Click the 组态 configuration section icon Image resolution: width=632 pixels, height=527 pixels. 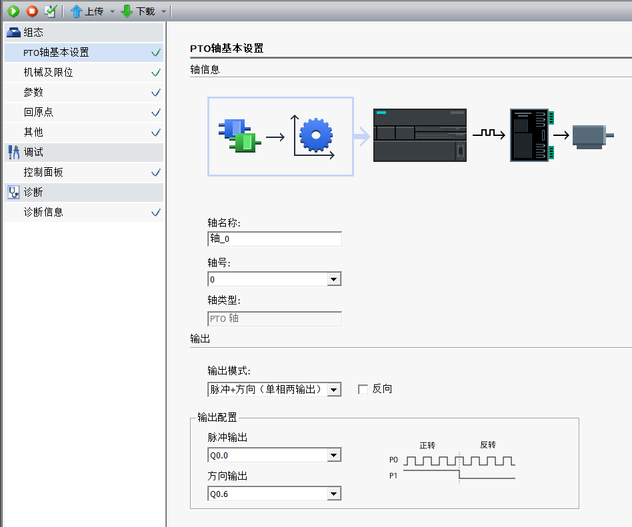click(13, 32)
